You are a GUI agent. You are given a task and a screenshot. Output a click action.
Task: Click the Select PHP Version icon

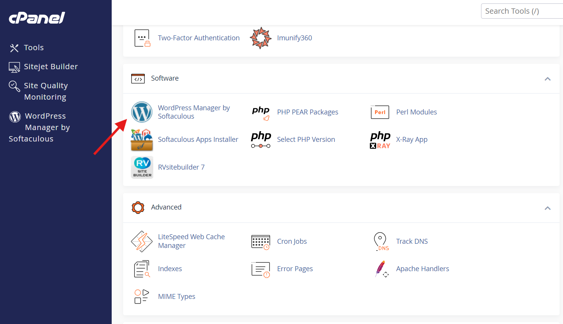click(x=261, y=140)
